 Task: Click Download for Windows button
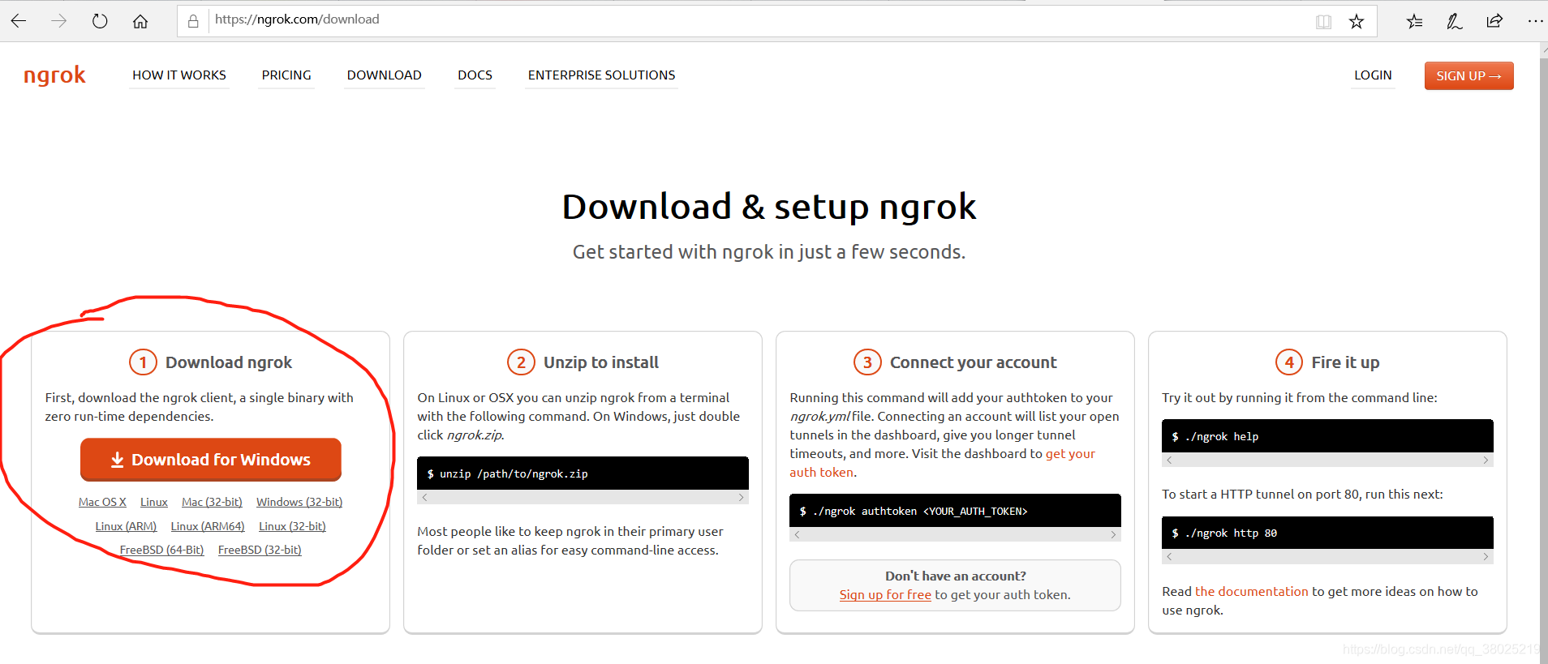click(x=211, y=460)
